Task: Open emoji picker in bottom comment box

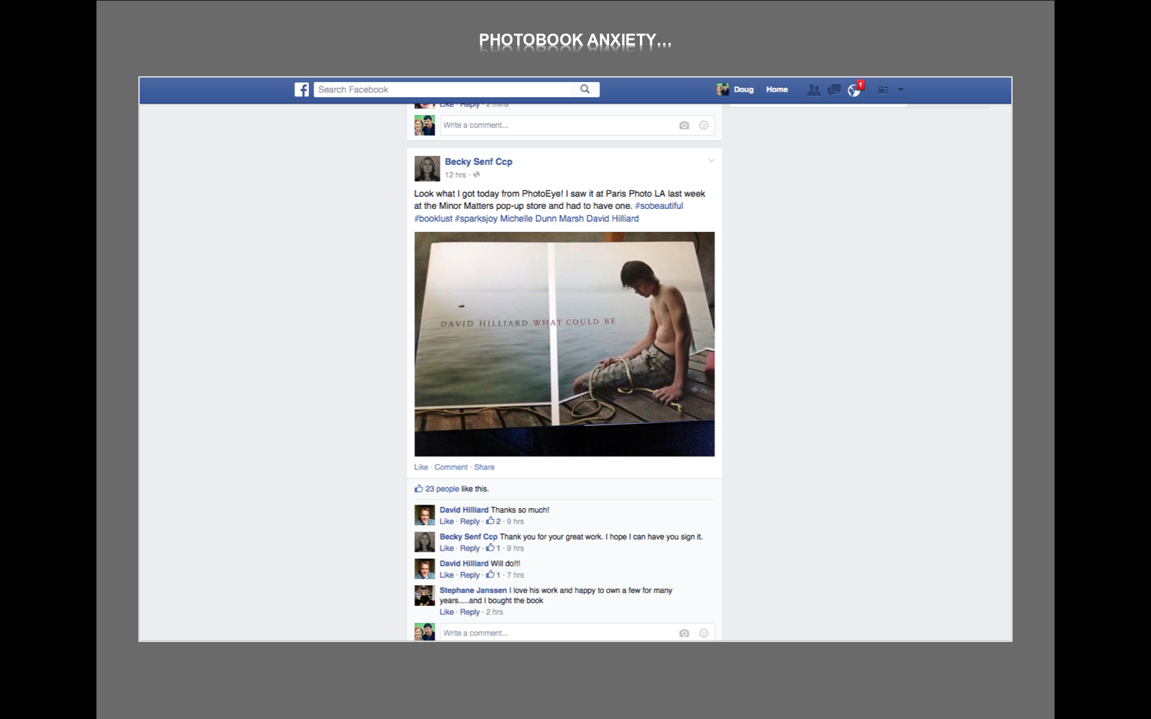Action: (704, 633)
